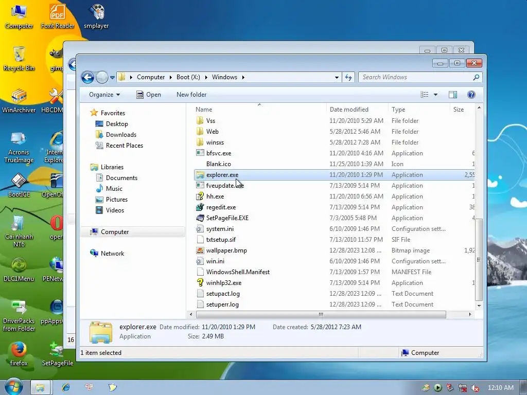Expand address bar history dropdown
The height and width of the screenshot is (395, 527).
pos(337,77)
